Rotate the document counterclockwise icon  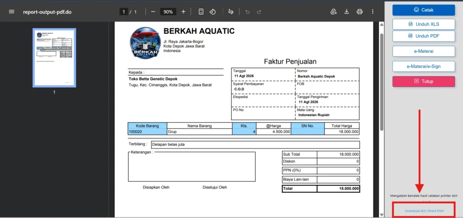[x=213, y=12]
